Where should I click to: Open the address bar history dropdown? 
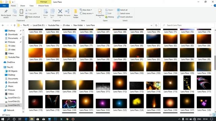click(152, 25)
